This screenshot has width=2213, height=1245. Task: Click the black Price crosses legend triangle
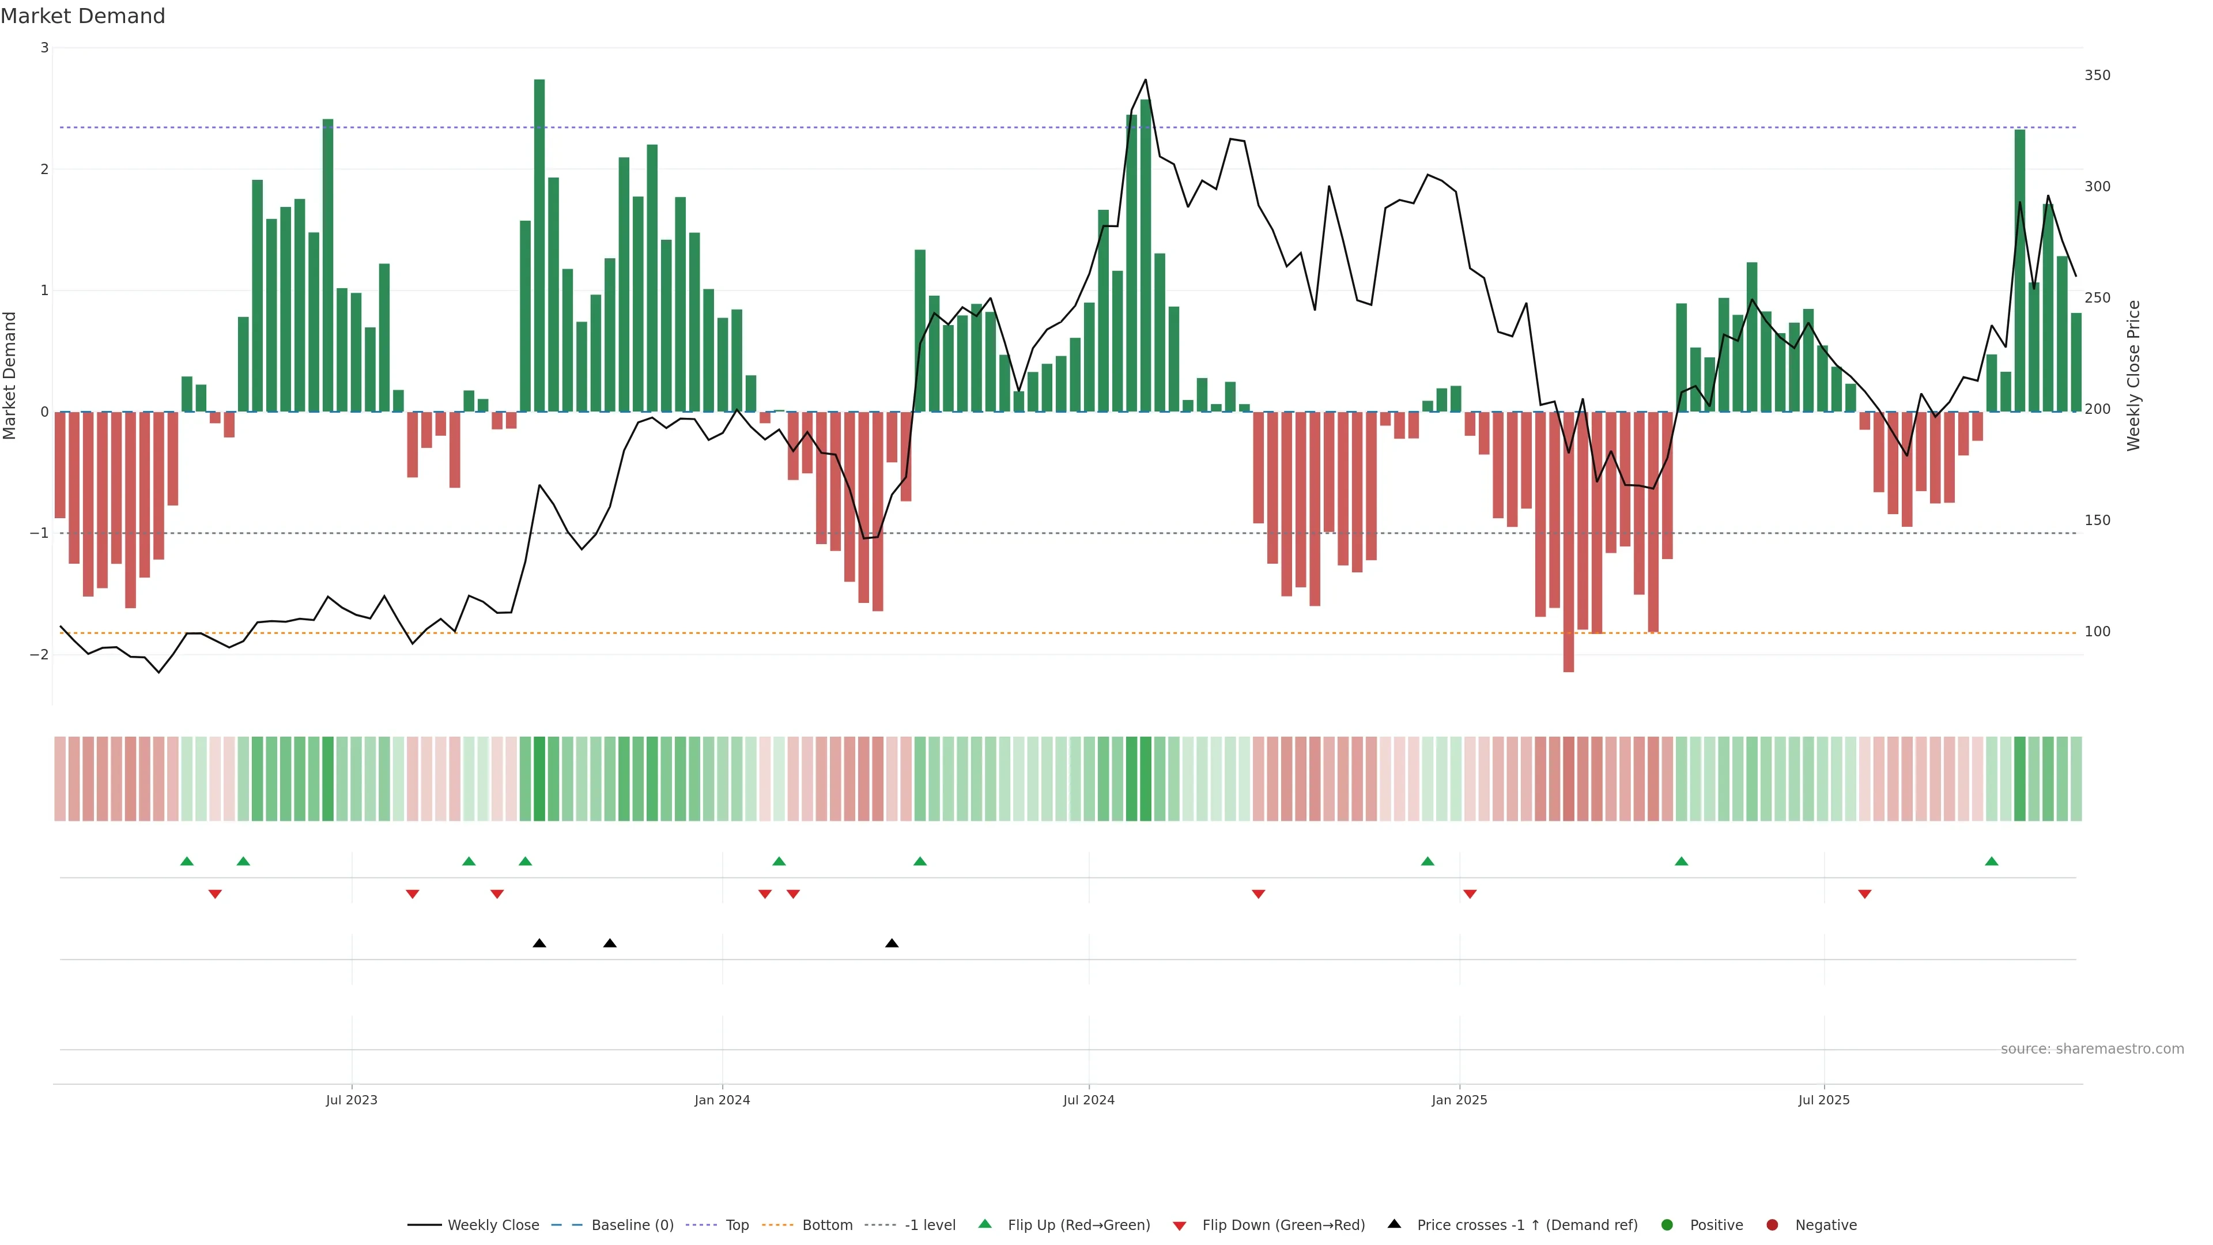click(x=1394, y=1224)
